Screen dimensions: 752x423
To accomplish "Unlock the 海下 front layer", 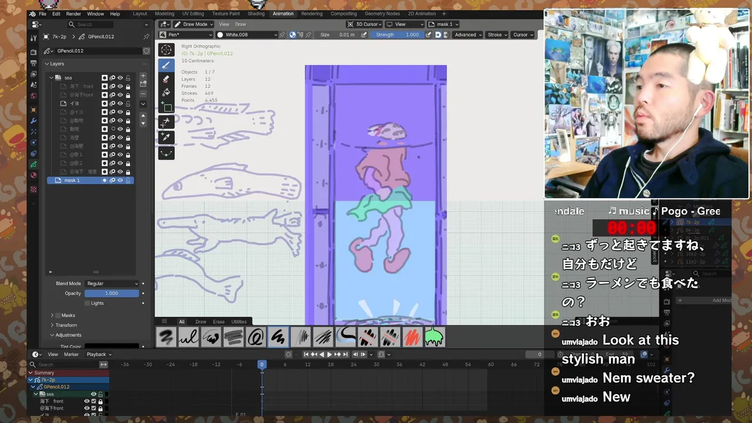I will (128, 86).
